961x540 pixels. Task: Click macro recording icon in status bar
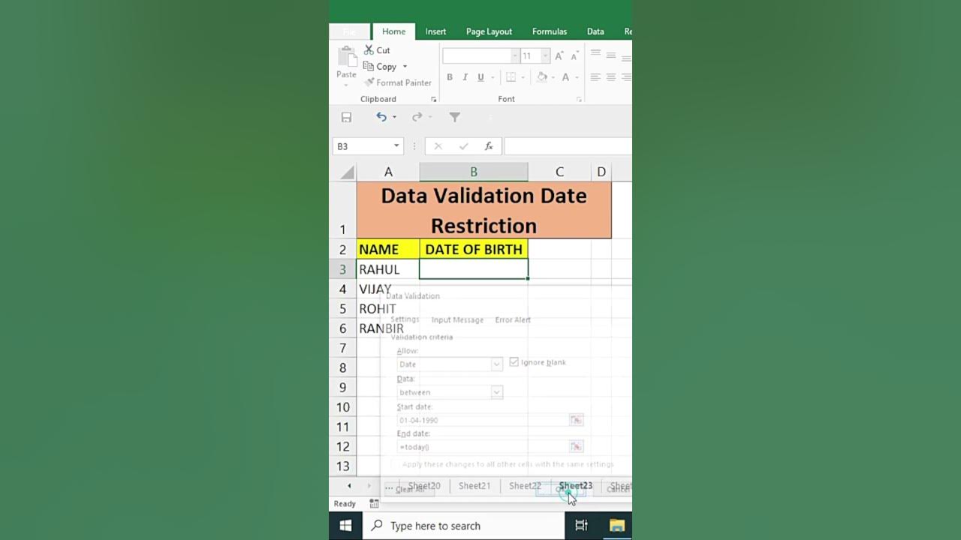374,504
